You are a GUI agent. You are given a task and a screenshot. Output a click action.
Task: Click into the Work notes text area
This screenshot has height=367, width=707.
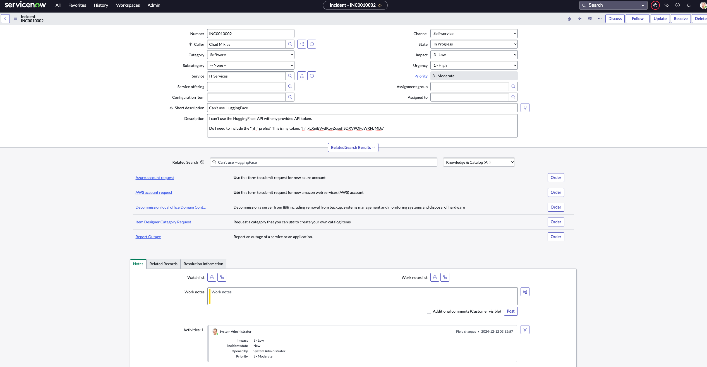point(363,296)
